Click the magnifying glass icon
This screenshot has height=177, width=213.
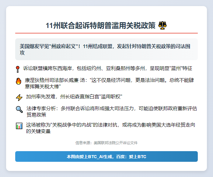point(19,109)
